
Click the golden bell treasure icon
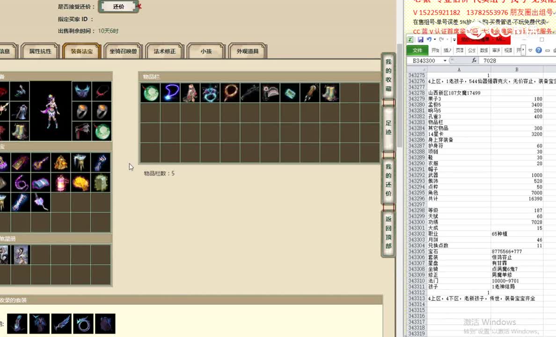coord(61,163)
